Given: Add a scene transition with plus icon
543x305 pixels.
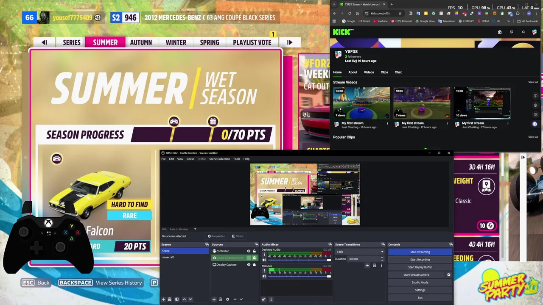Looking at the screenshot, I should [x=367, y=266].
